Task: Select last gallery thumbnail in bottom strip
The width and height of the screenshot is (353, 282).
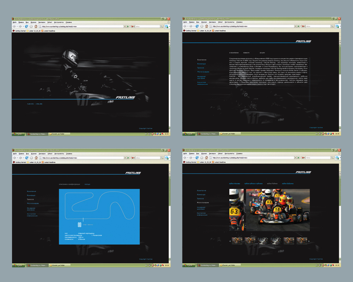Action: point(302,241)
